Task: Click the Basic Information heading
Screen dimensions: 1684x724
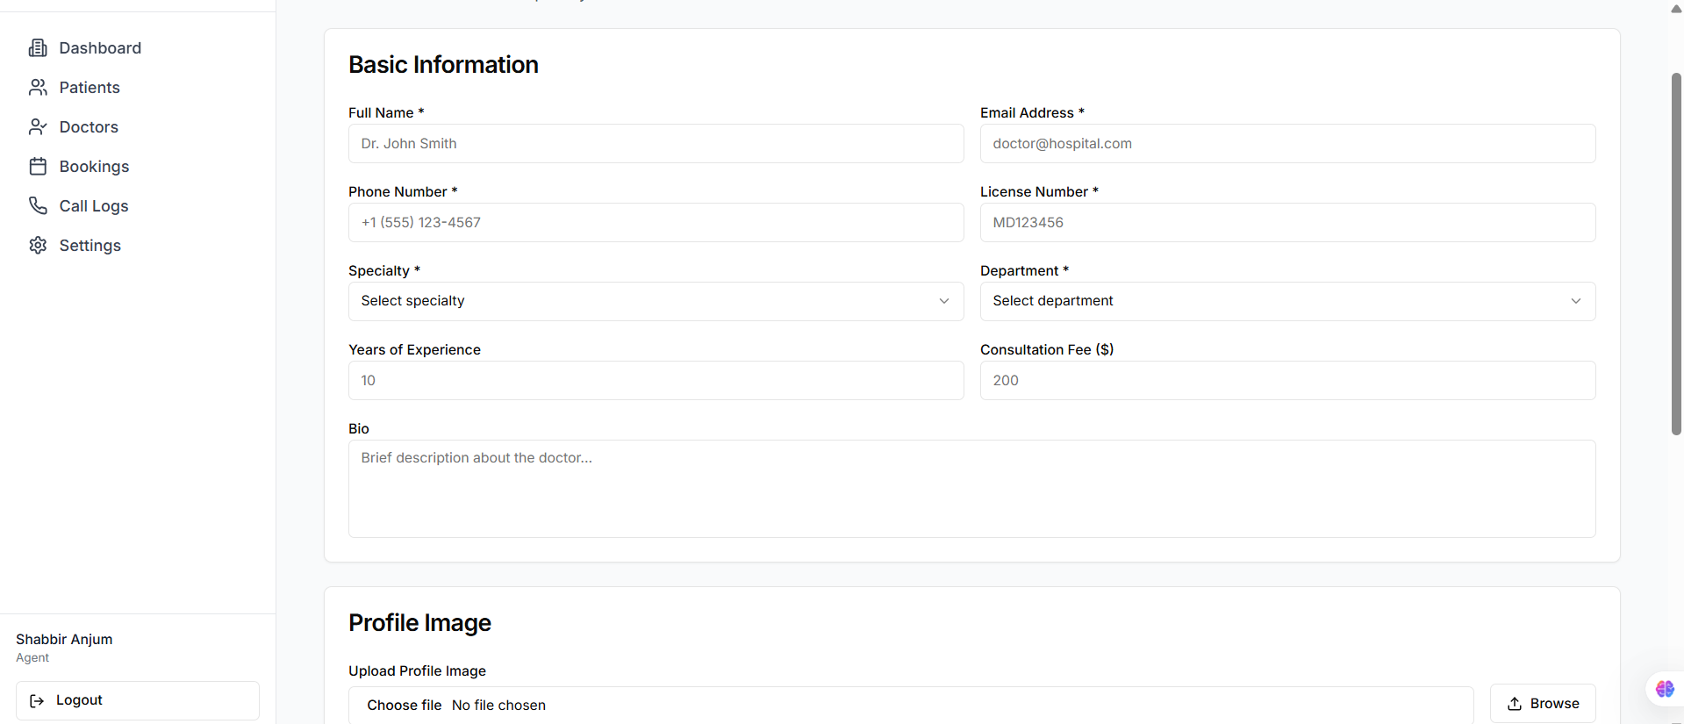Action: click(443, 65)
